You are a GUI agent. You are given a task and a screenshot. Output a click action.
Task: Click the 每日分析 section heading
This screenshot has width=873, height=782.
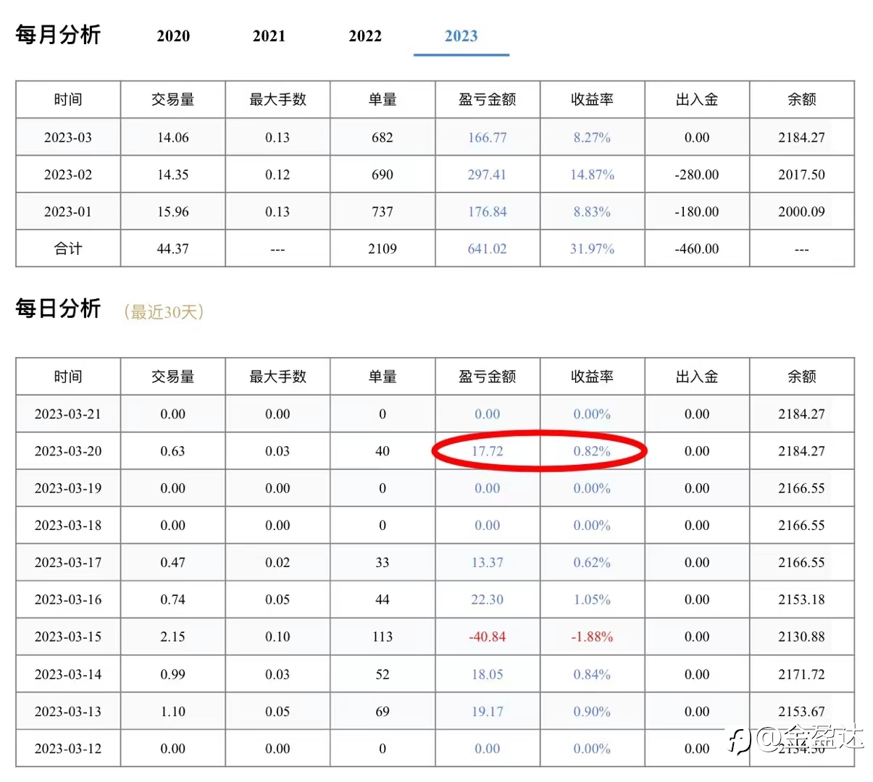point(58,308)
